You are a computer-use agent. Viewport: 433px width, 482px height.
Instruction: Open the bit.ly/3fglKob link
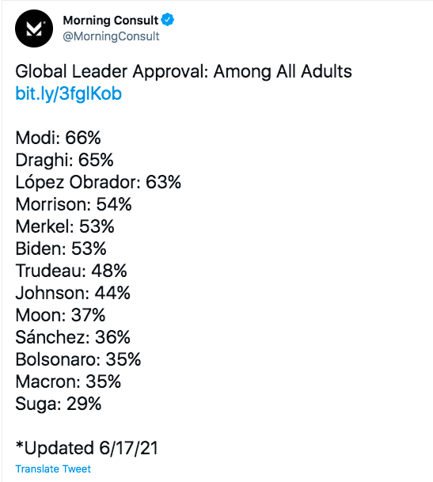[69, 93]
